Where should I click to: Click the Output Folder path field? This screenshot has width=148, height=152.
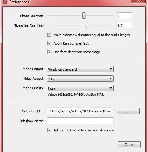click(x=80, y=111)
